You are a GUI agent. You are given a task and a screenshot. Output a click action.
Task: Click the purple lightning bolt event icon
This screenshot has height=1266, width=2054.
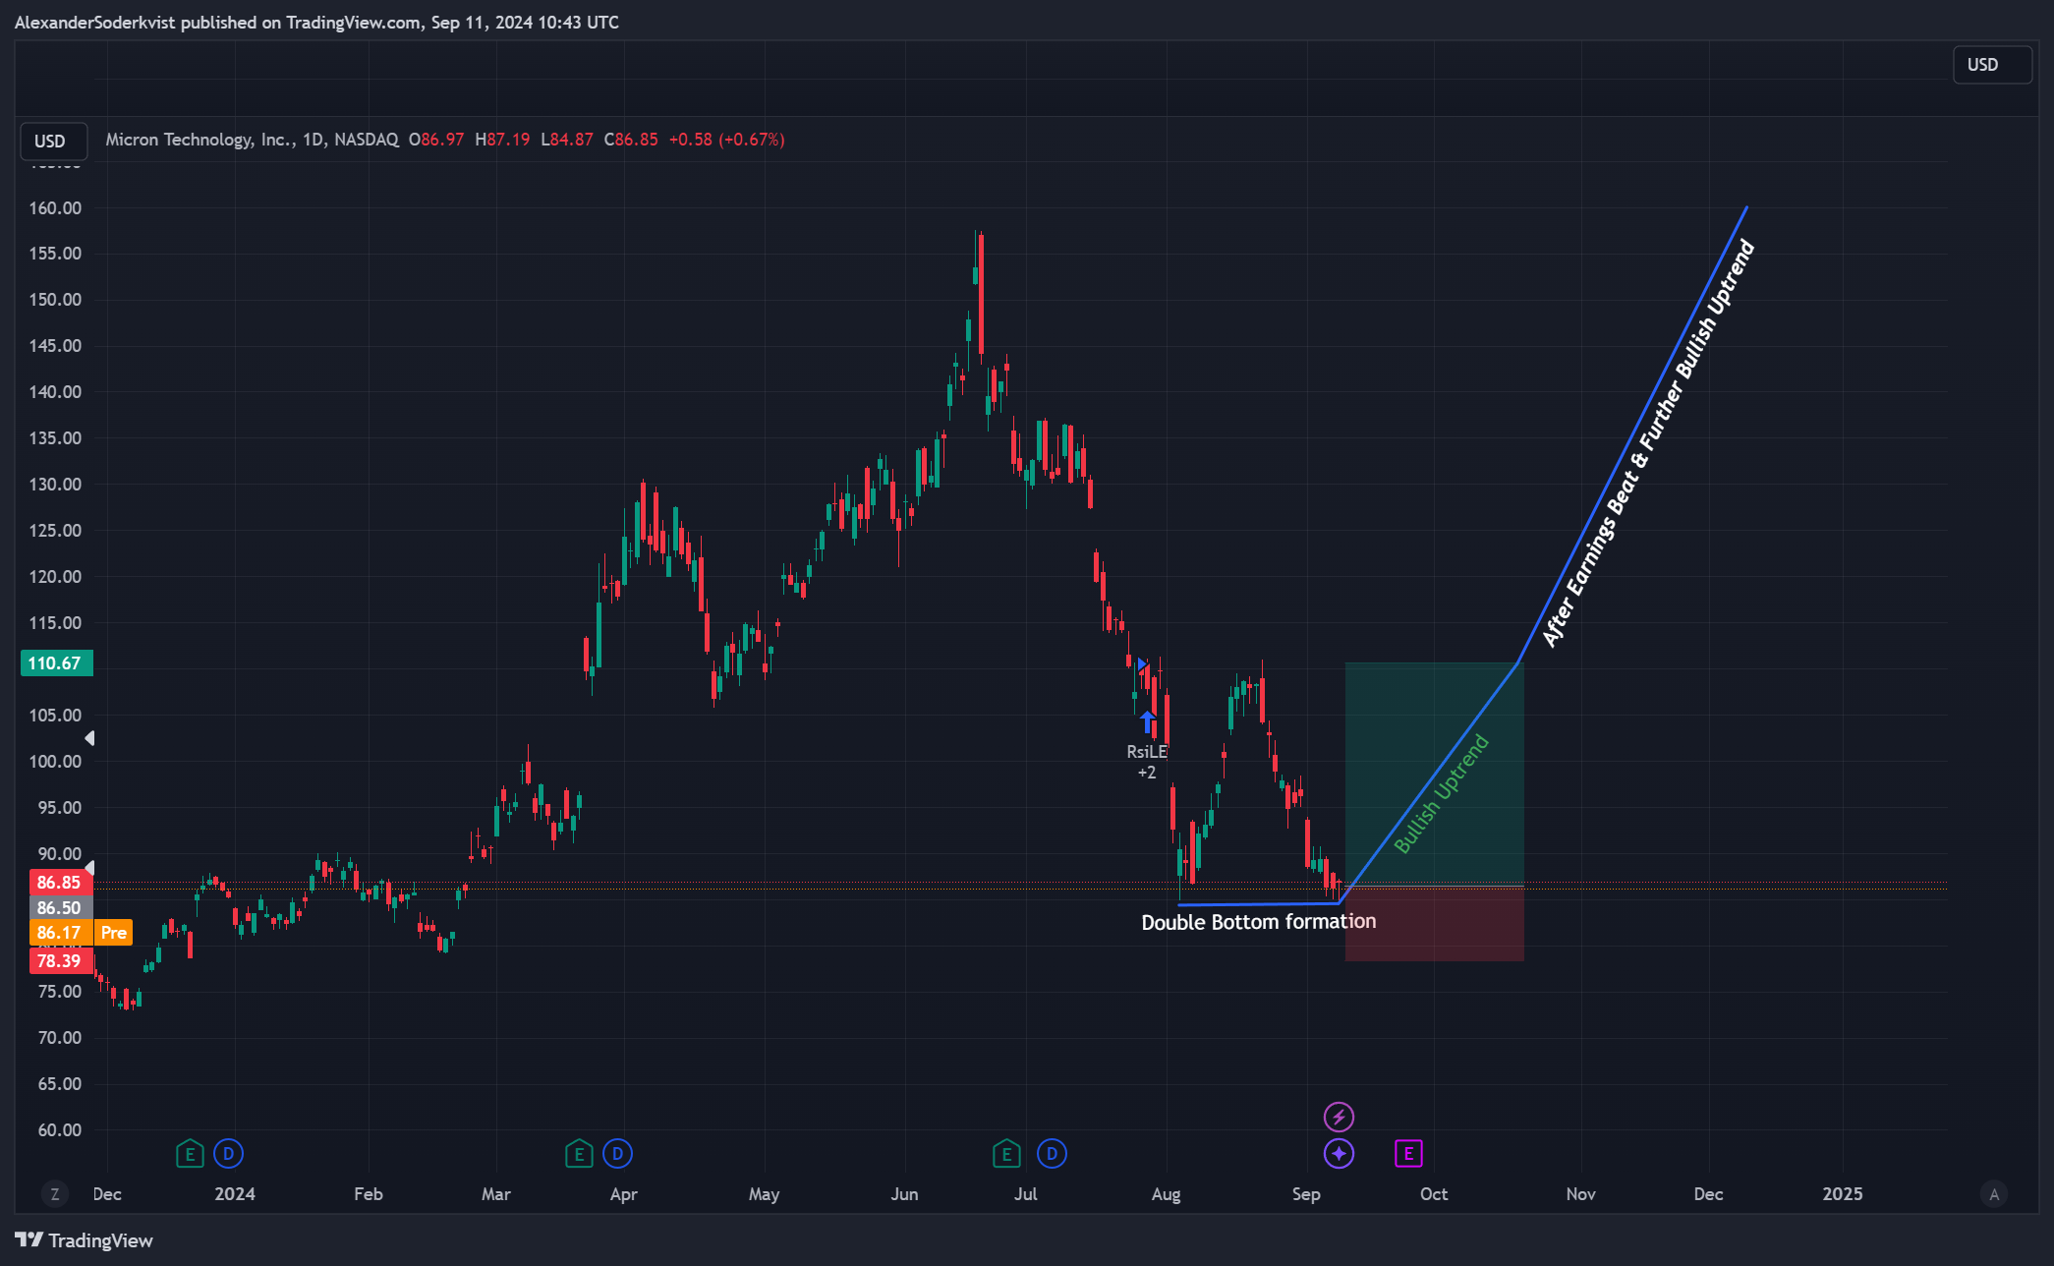1339,1117
